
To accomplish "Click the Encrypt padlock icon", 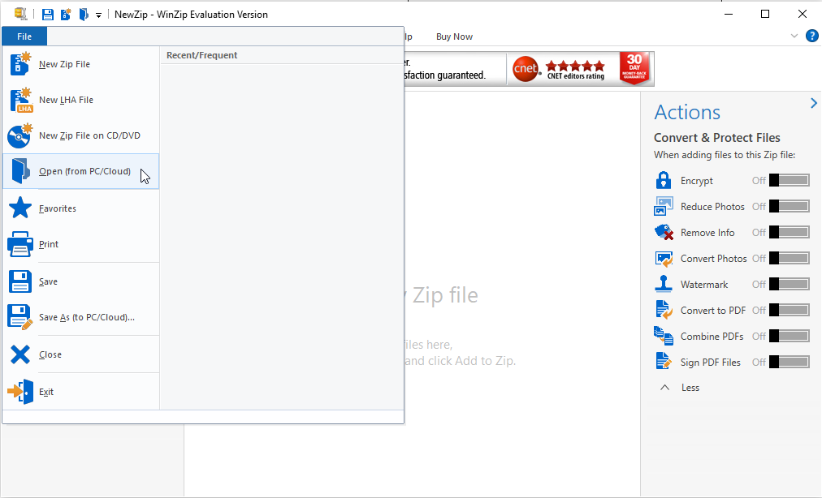I will point(663,180).
